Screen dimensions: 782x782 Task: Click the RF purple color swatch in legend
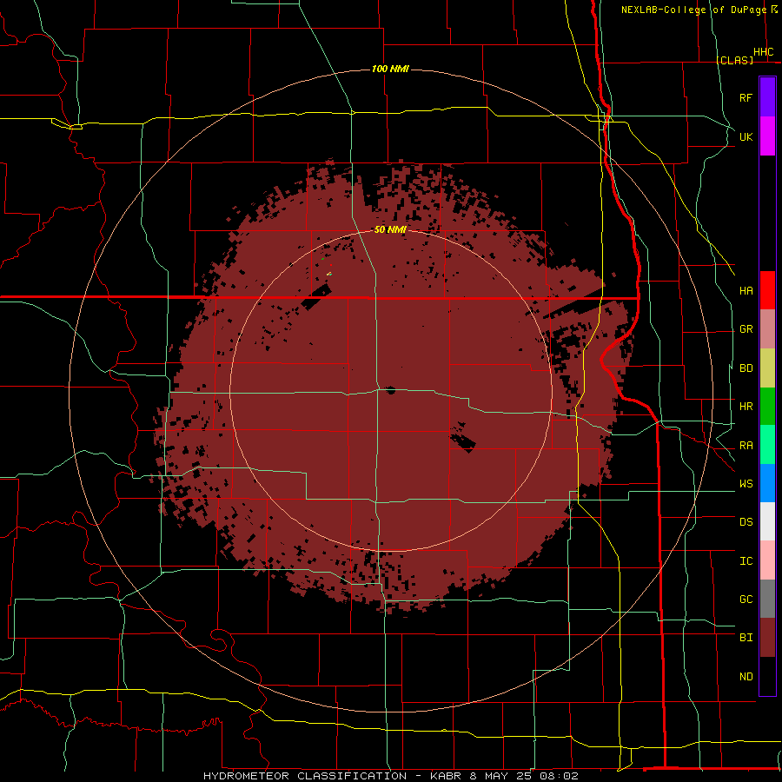coord(767,96)
